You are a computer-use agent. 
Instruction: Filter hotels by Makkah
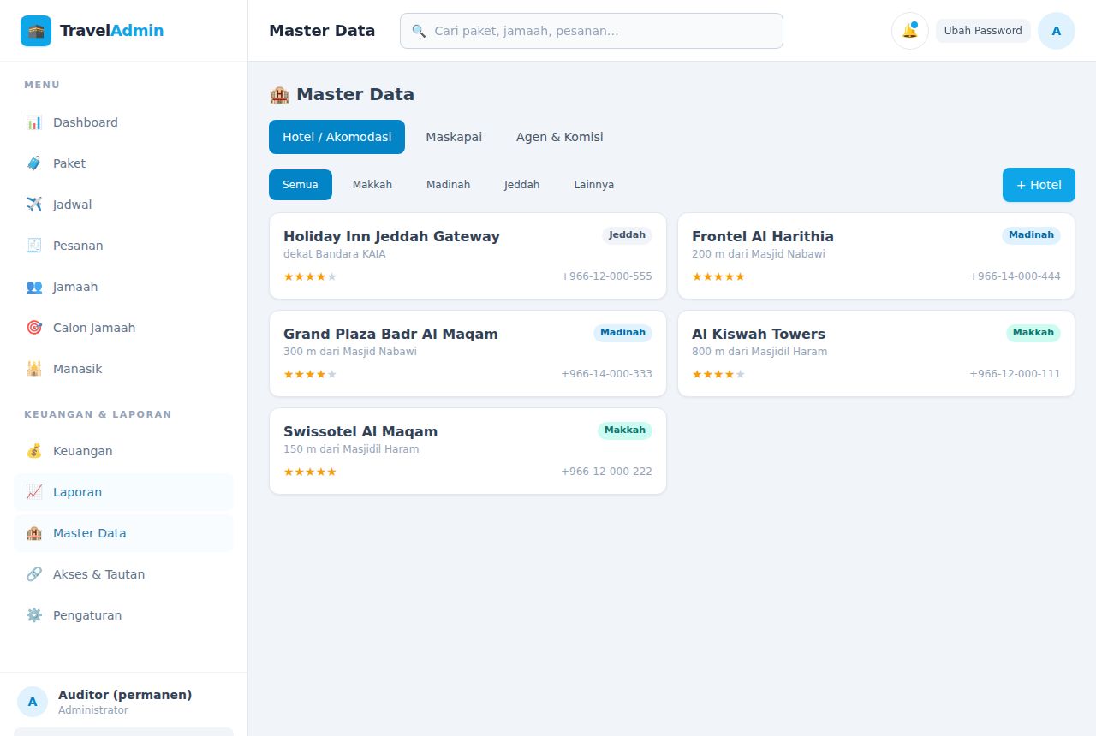372,185
